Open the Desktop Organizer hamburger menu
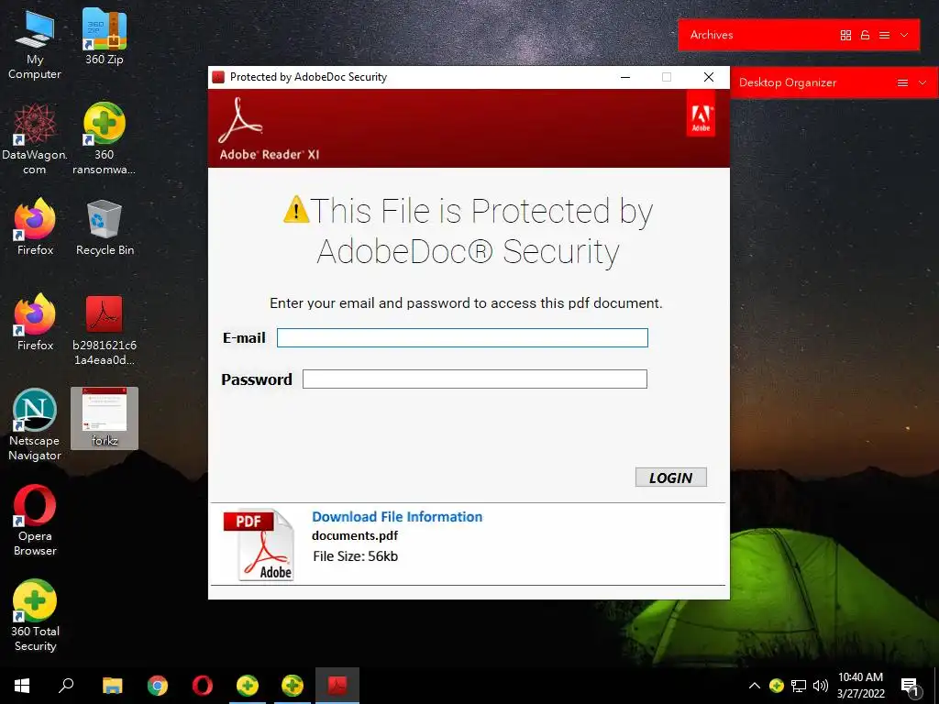Image resolution: width=939 pixels, height=704 pixels. coord(902,82)
